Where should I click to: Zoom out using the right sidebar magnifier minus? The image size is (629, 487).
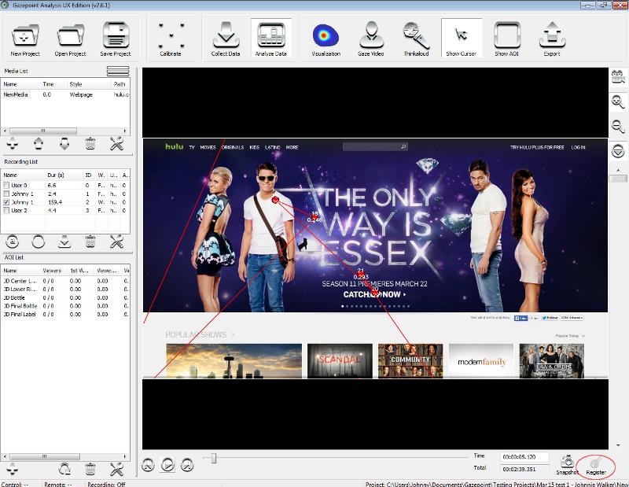point(618,126)
